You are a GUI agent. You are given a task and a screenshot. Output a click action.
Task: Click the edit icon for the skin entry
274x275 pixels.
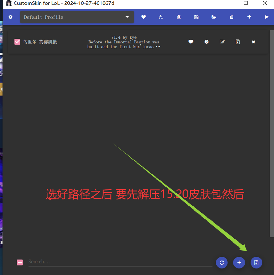click(222, 42)
